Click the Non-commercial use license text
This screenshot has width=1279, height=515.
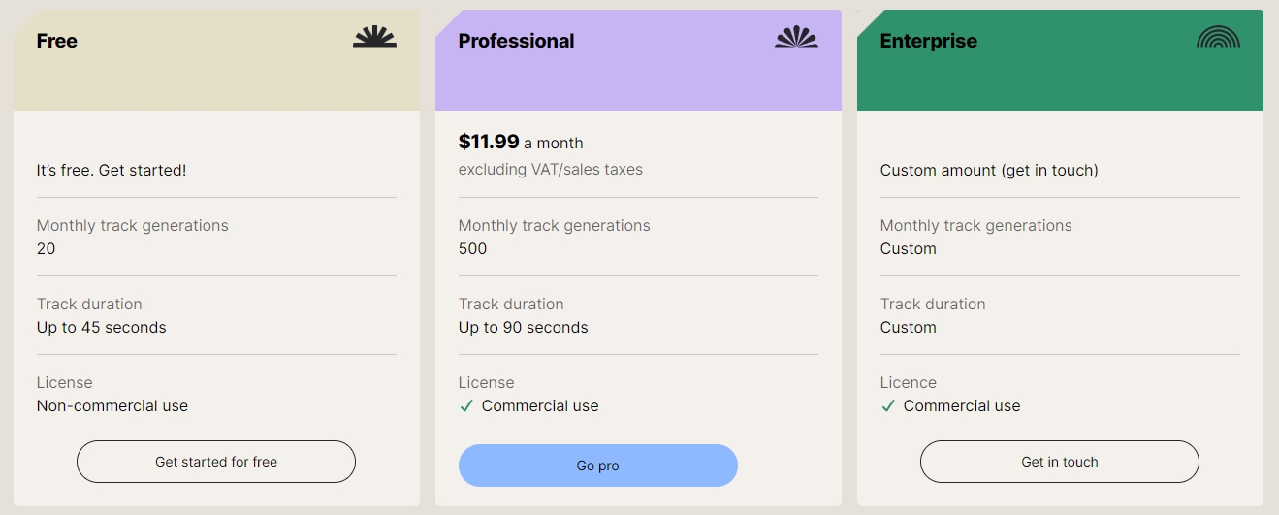pos(112,406)
